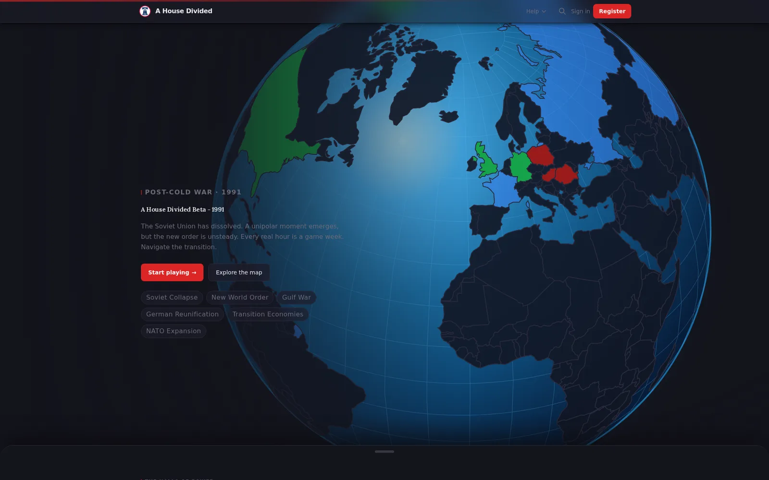Click the A House Divided Beta - 1991 heading
The height and width of the screenshot is (480, 769).
pyautogui.click(x=183, y=210)
